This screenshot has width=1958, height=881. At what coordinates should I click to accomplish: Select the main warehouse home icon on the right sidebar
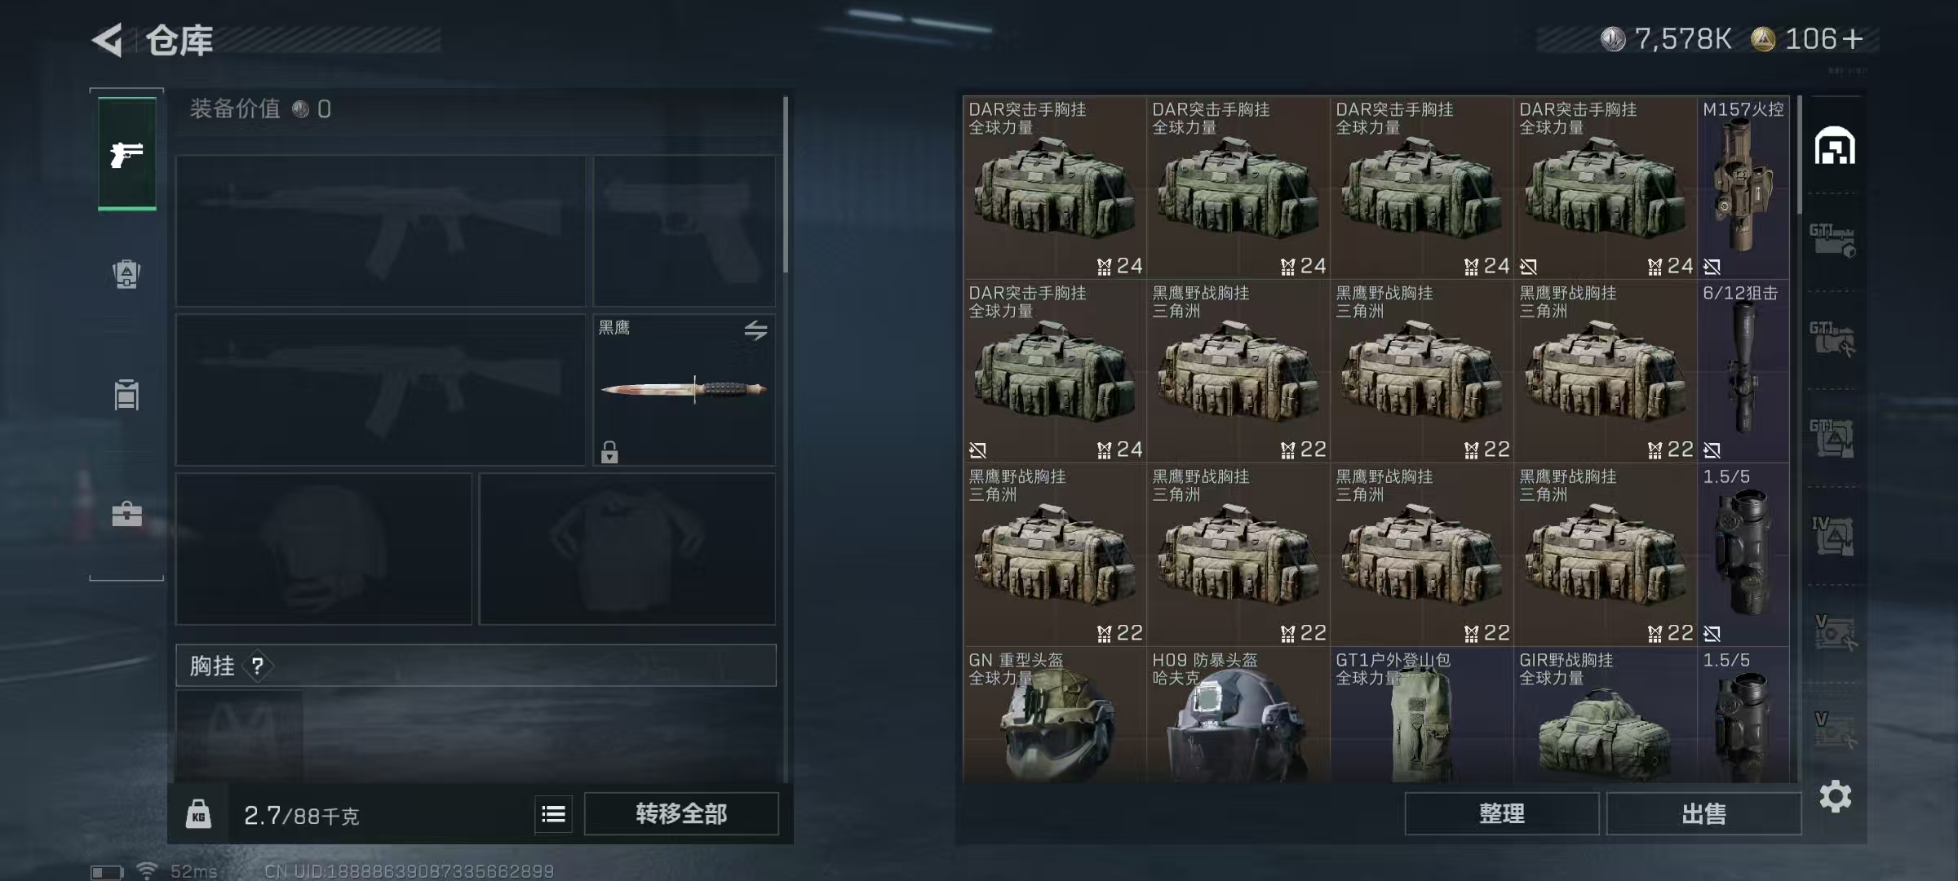point(1835,146)
